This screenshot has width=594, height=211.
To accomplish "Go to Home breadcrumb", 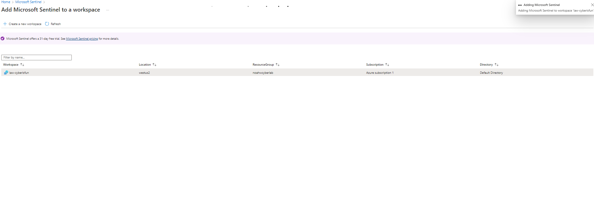I will coord(6,2).
